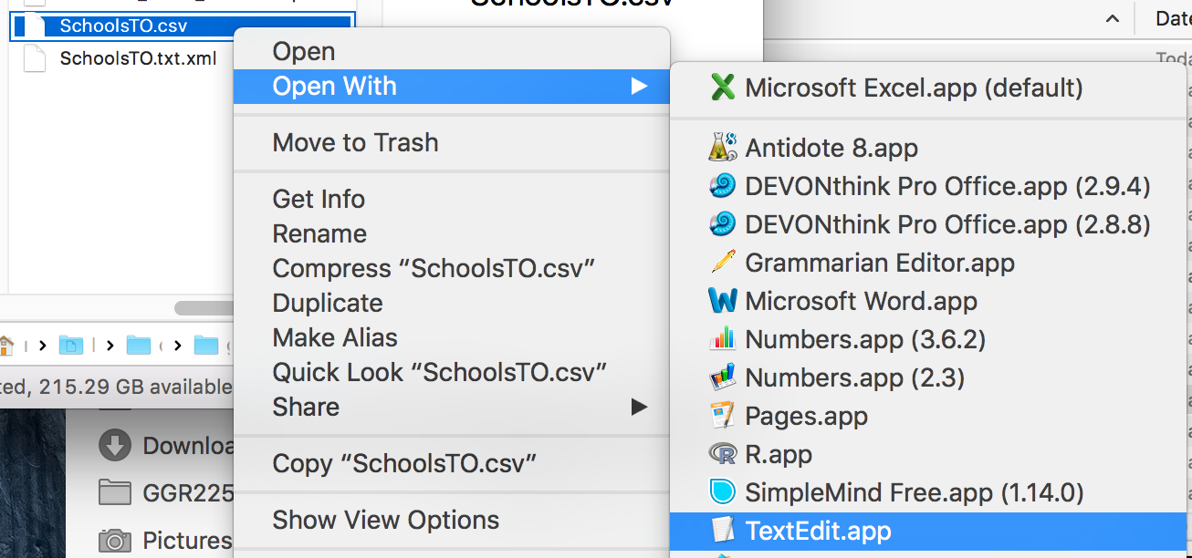Expand the Share submenu
Image resolution: width=1192 pixels, height=558 pixels.
coord(452,407)
